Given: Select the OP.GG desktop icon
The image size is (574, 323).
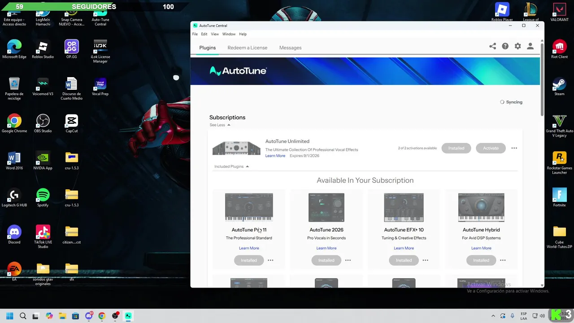Looking at the screenshot, I should point(71,49).
